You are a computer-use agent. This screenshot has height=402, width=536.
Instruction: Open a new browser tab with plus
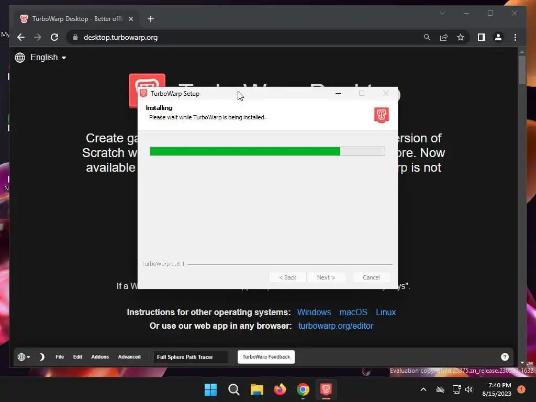tap(150, 19)
